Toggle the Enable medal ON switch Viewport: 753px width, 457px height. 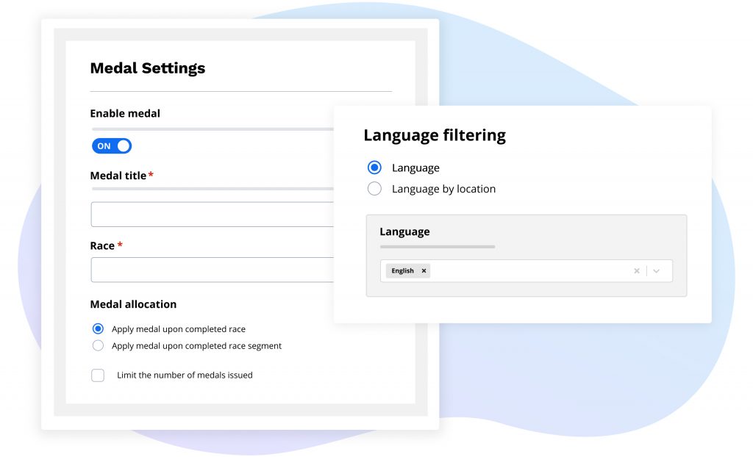click(111, 146)
